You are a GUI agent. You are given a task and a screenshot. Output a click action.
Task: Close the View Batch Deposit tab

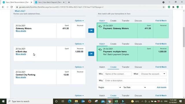pyautogui.click(x=64, y=2)
